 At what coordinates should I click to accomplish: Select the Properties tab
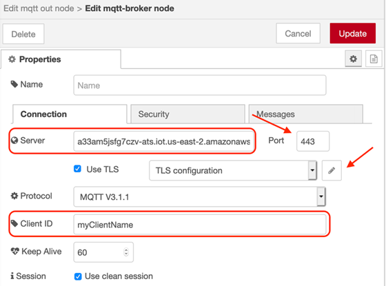click(61, 59)
